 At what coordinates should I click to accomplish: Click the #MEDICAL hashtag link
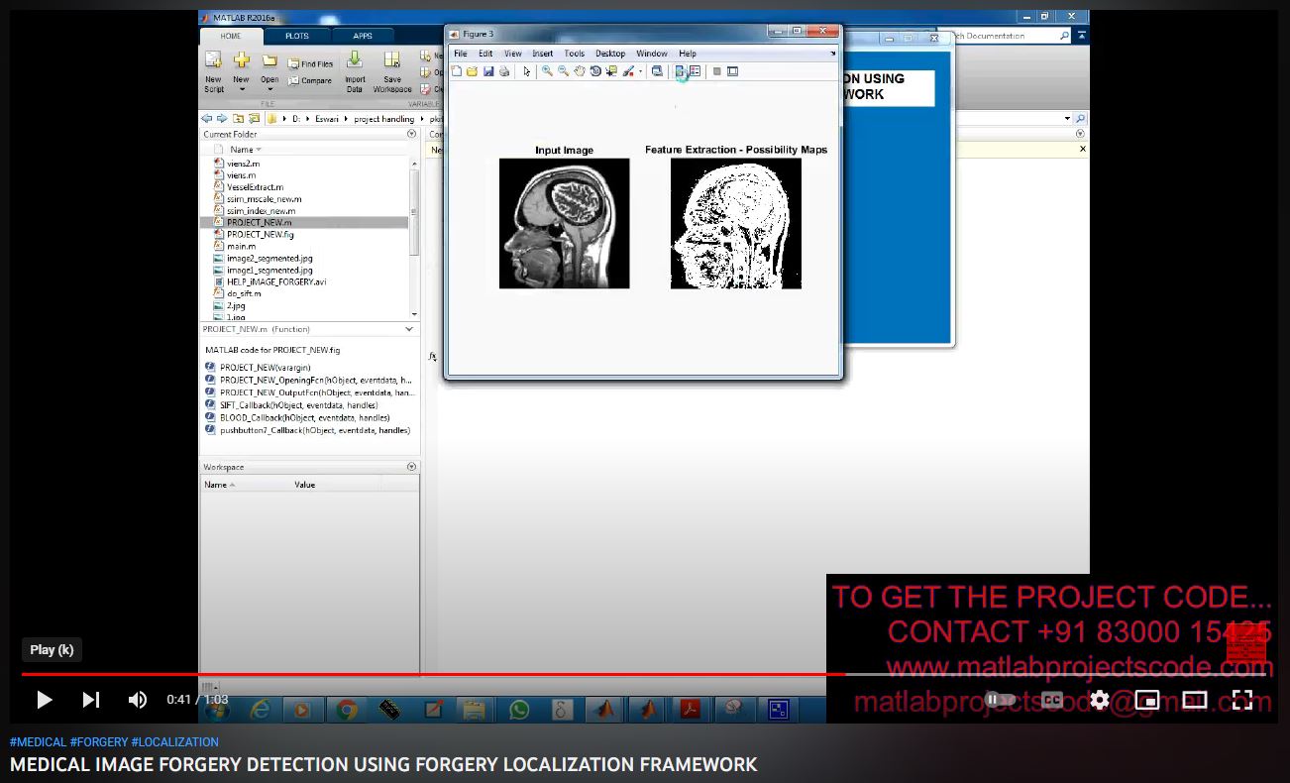38,741
